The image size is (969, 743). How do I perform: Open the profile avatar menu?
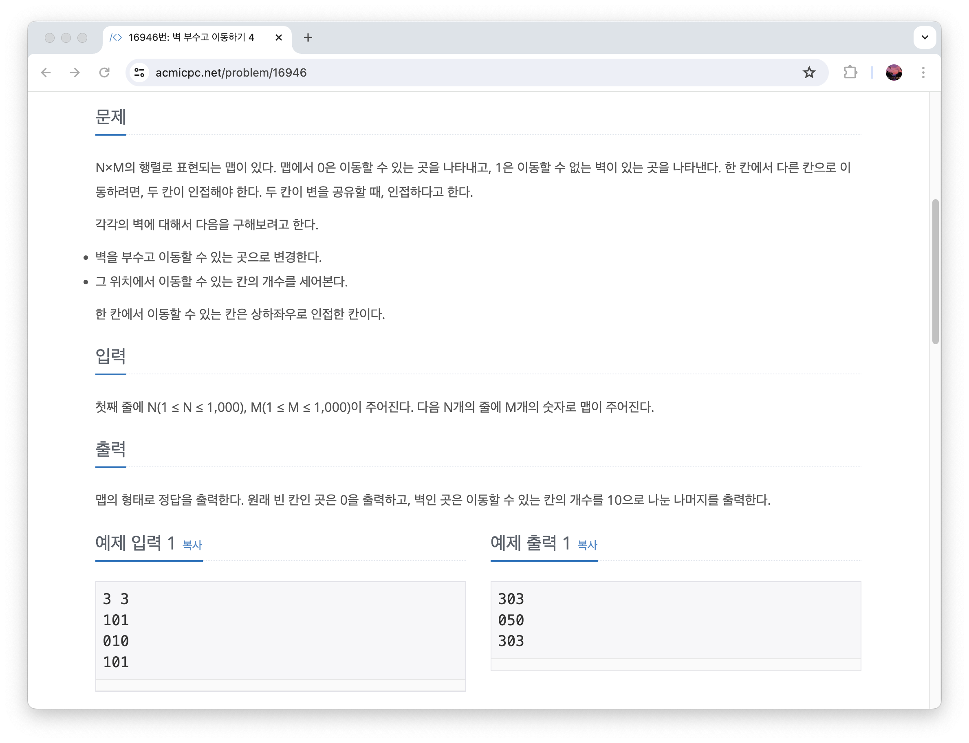tap(893, 73)
